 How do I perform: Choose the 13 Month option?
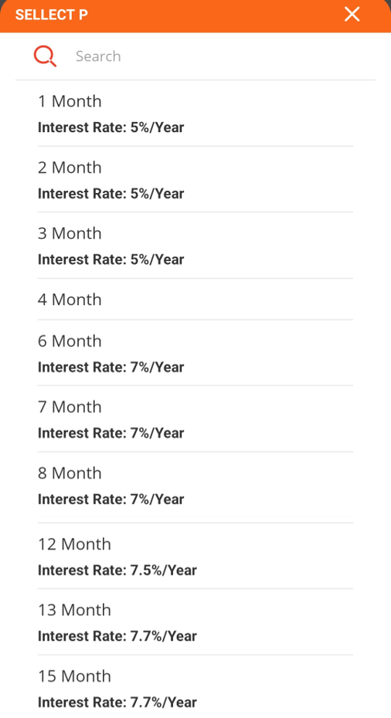[195, 621]
